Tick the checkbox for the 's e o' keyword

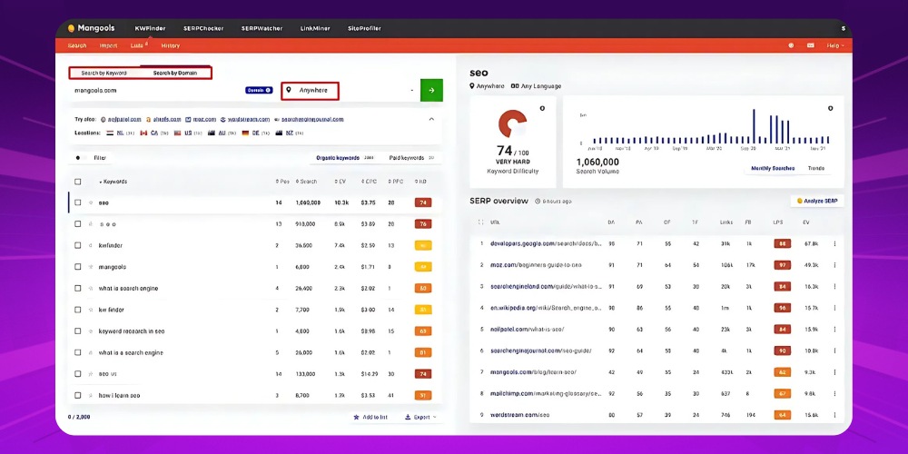click(x=77, y=224)
